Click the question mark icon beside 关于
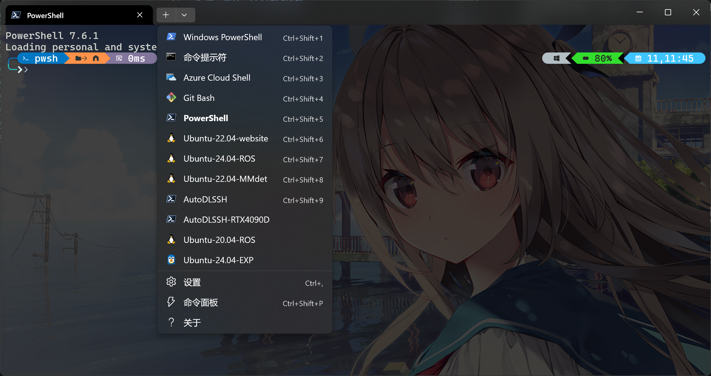Screen dimensions: 711x376 [171, 322]
